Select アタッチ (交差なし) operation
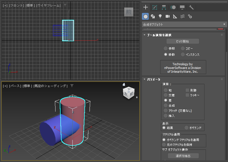The image size is (228, 162). click(166, 110)
